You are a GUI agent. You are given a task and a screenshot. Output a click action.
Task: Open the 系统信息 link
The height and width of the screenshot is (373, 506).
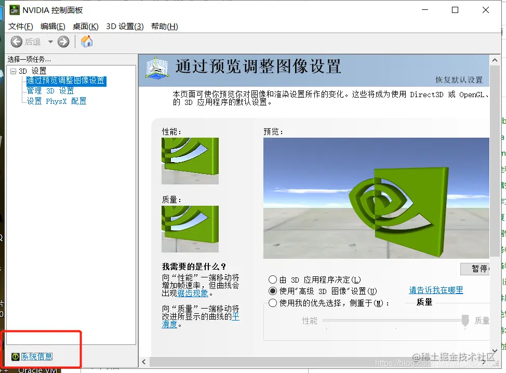tap(37, 356)
